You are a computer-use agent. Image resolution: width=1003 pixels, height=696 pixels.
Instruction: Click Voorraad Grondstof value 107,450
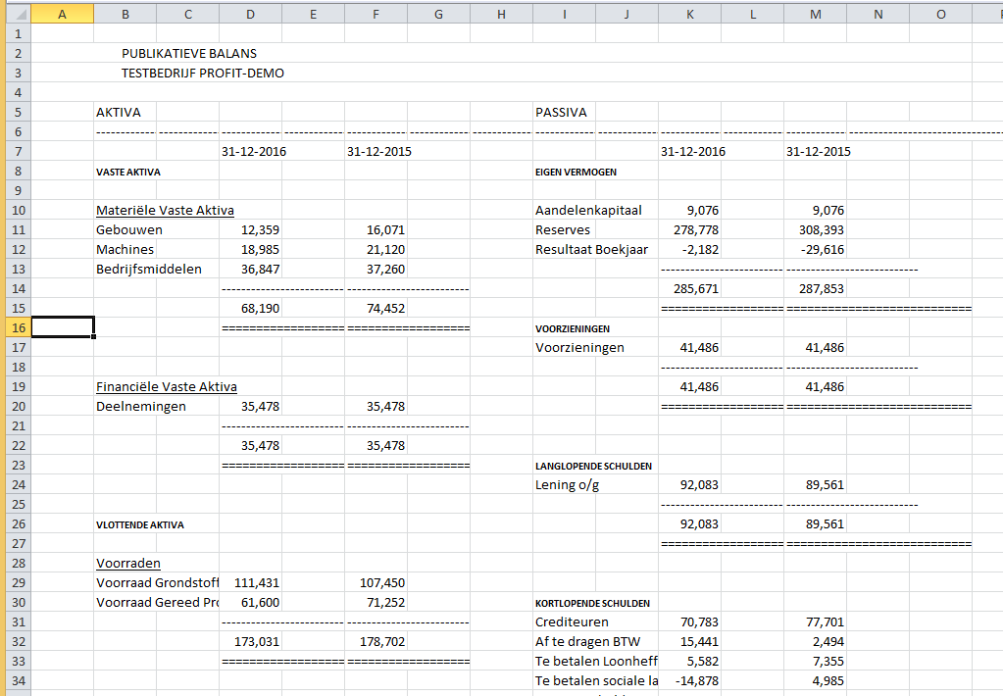click(x=381, y=582)
